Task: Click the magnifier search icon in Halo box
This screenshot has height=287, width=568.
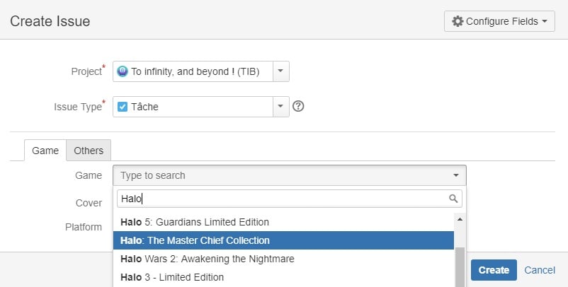Action: (453, 199)
